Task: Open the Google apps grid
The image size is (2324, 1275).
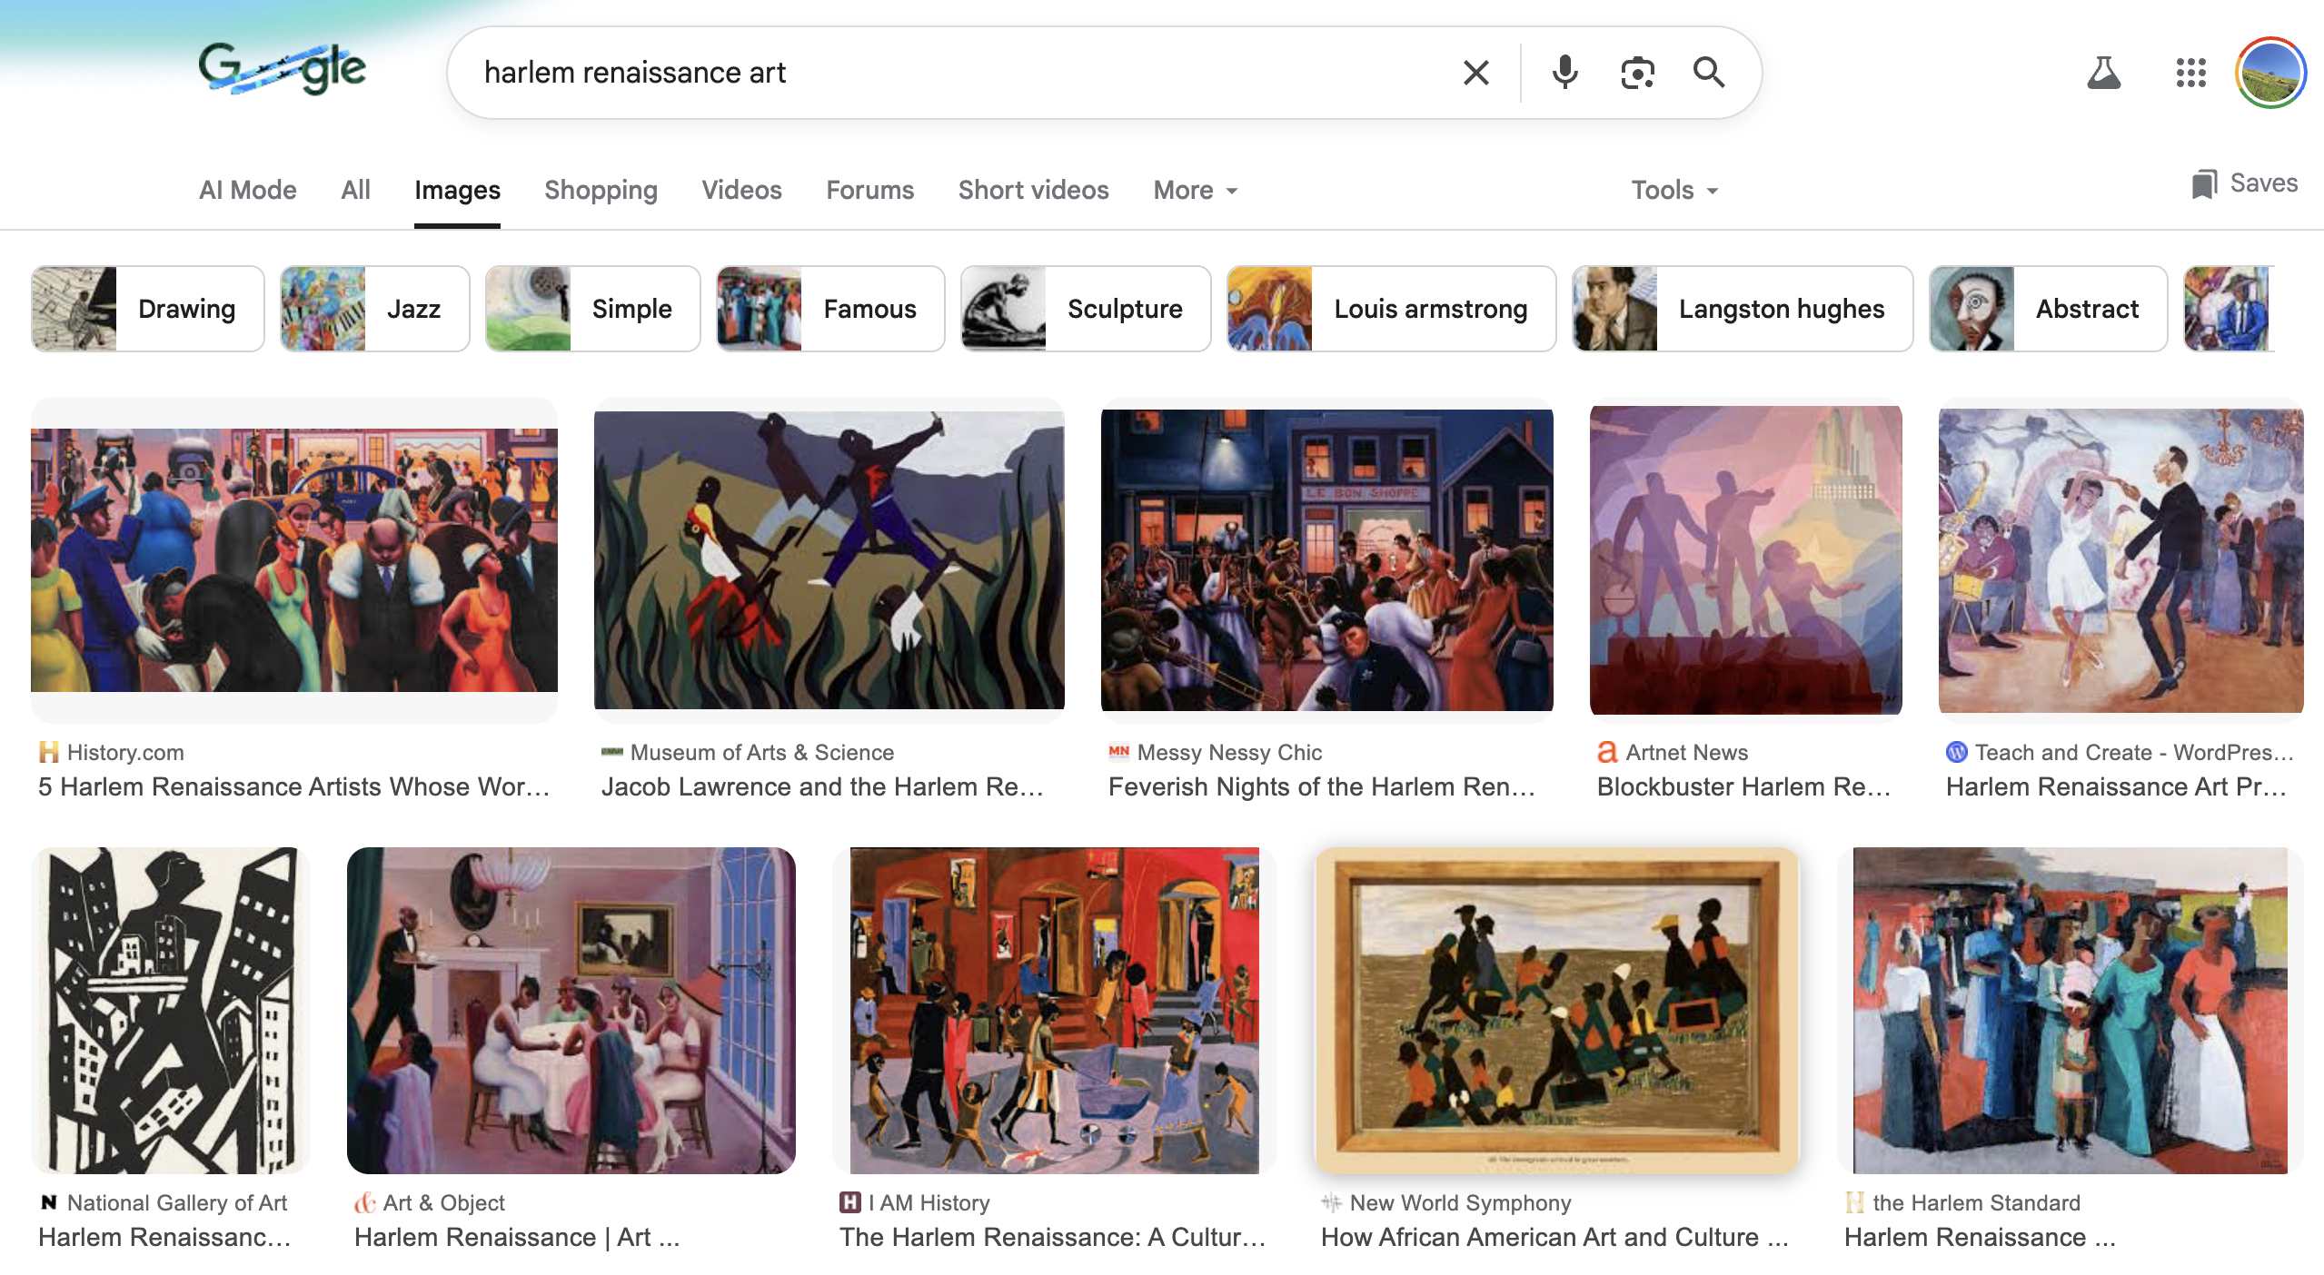Action: click(x=2190, y=73)
